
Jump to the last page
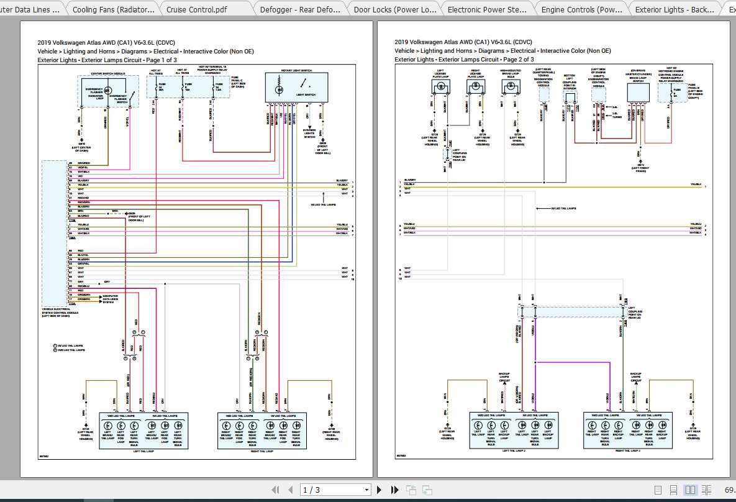[395, 490]
